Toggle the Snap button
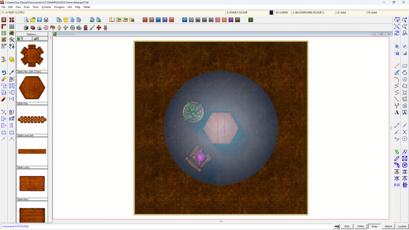The height and width of the screenshot is (230, 409). (x=374, y=226)
